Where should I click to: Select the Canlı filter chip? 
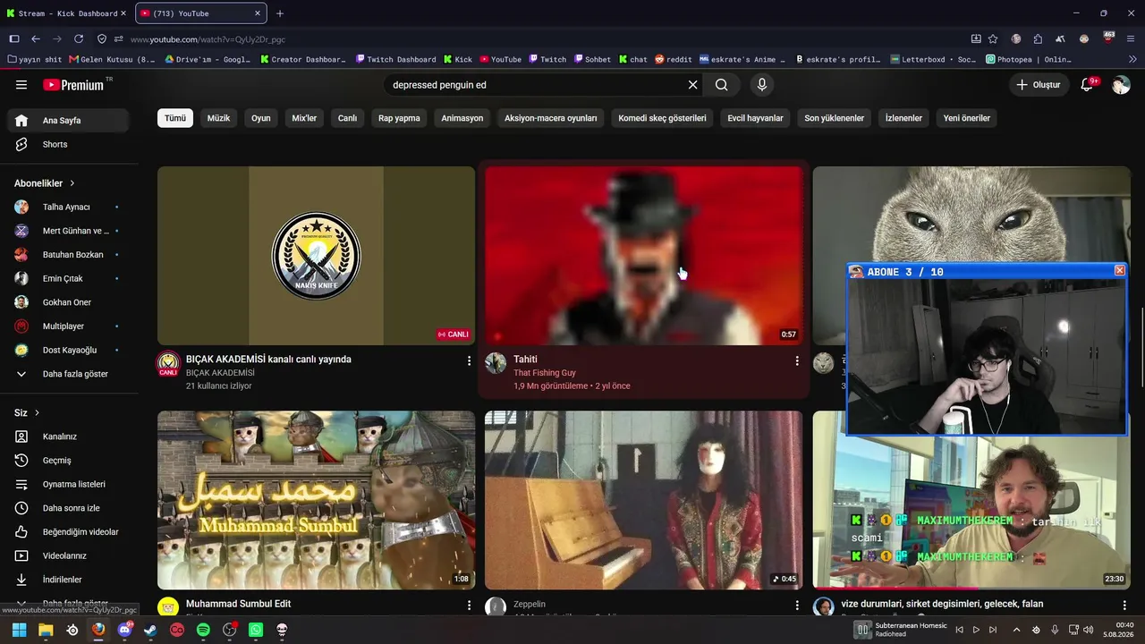pyautogui.click(x=347, y=118)
